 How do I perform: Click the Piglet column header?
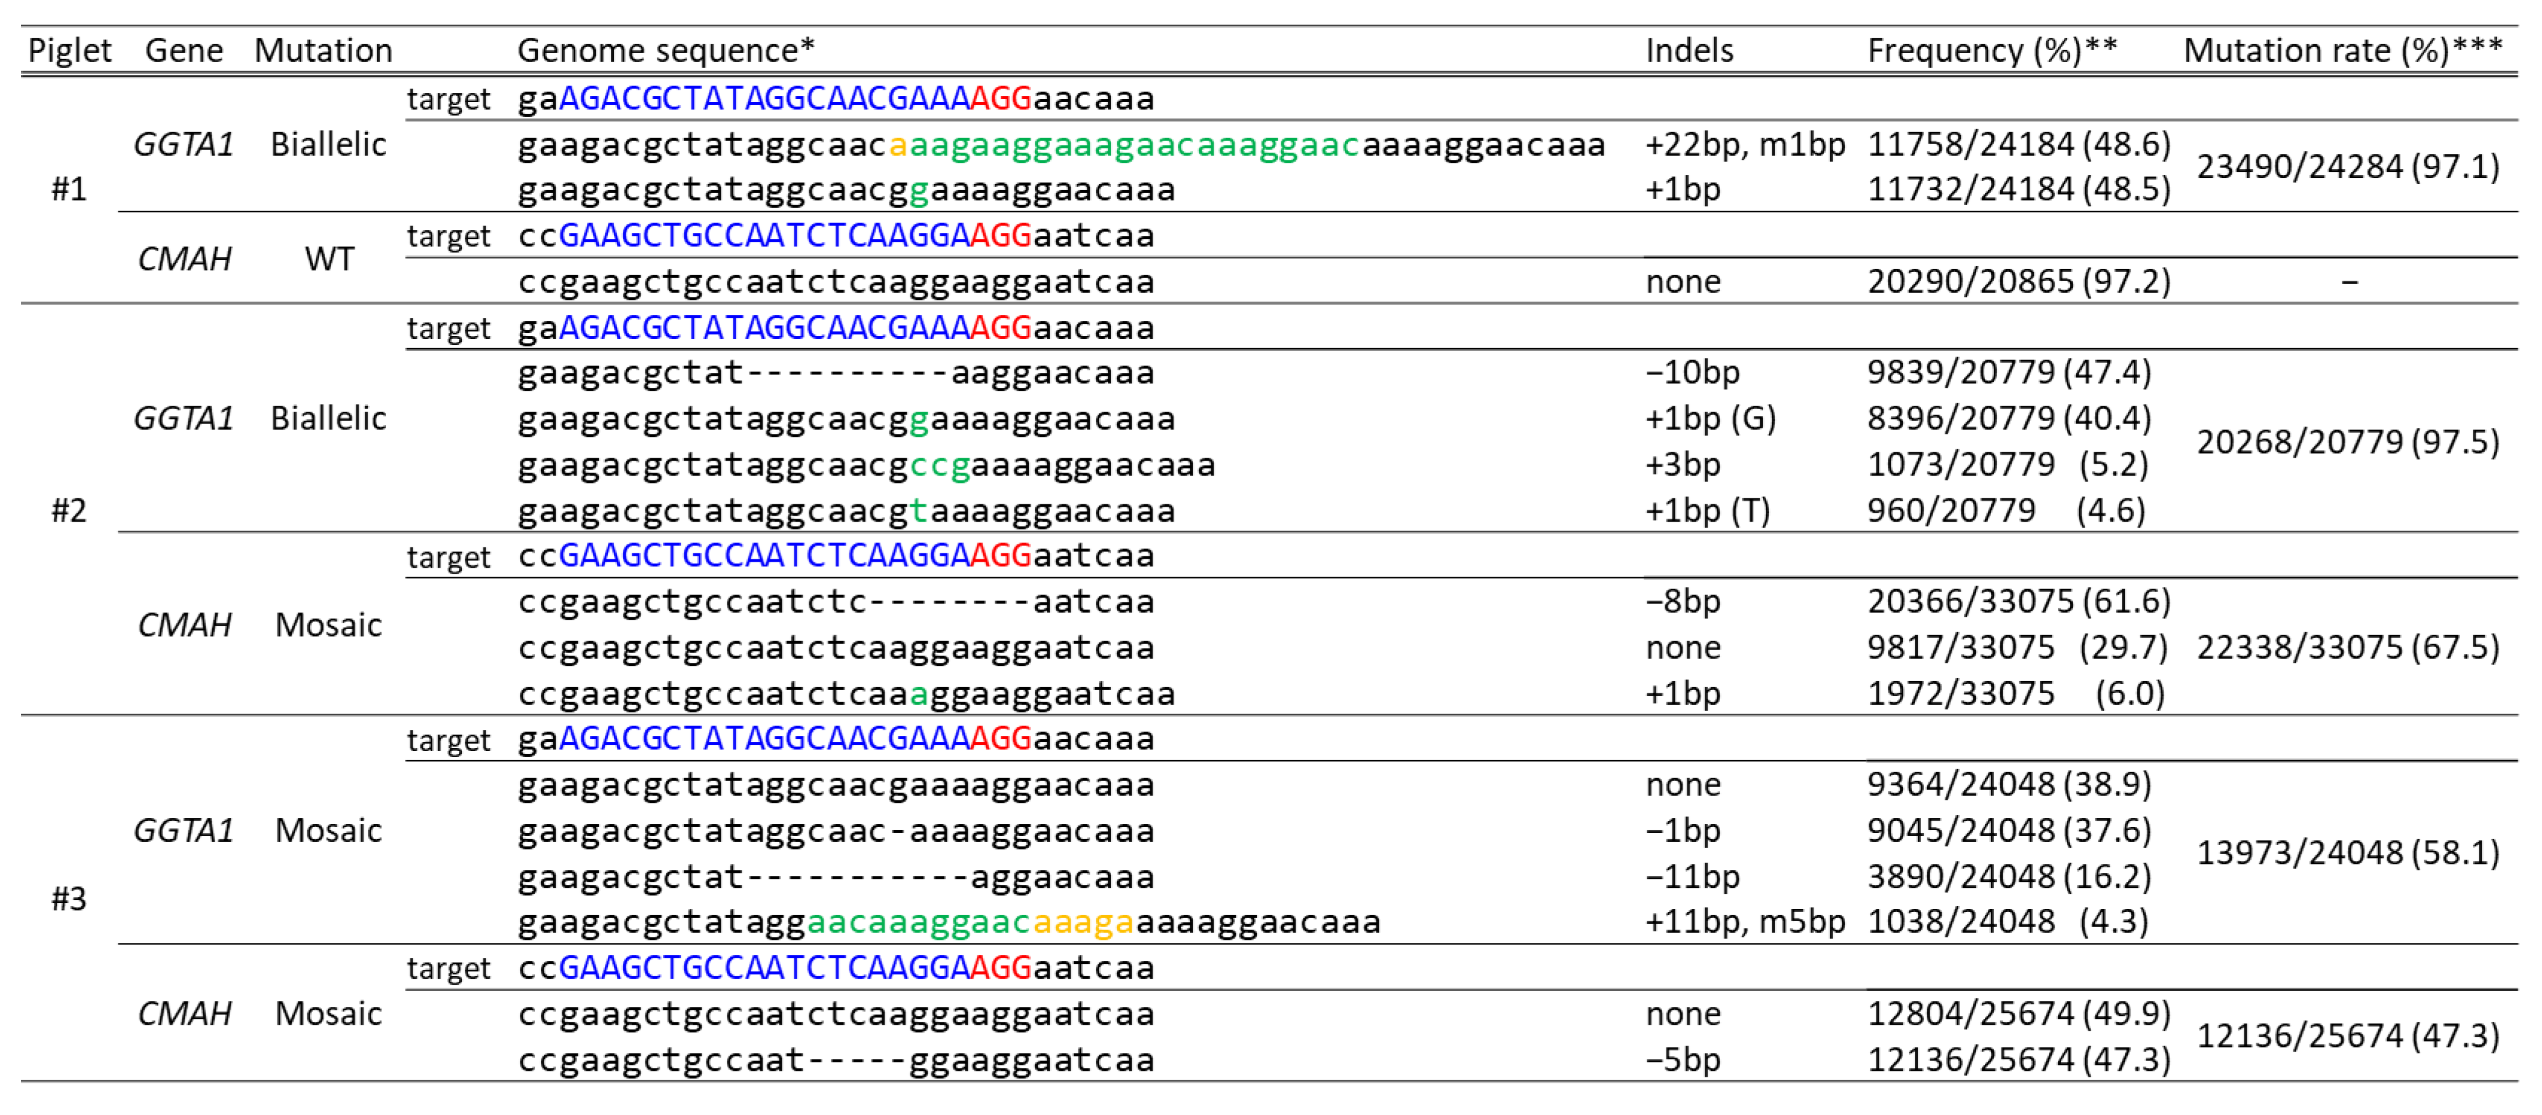coord(69,50)
